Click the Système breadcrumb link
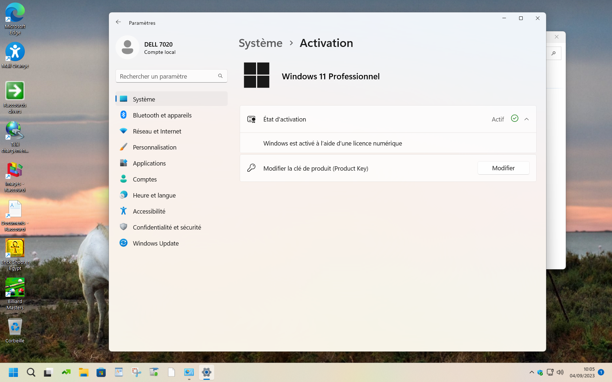This screenshot has width=612, height=382. pyautogui.click(x=260, y=43)
